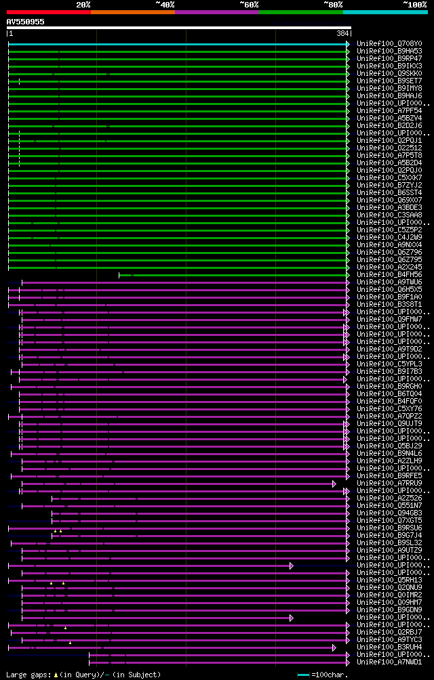The height and width of the screenshot is (680, 434).
Task: Open the UniRef100_B9RSU6 entry
Action: pos(389,528)
